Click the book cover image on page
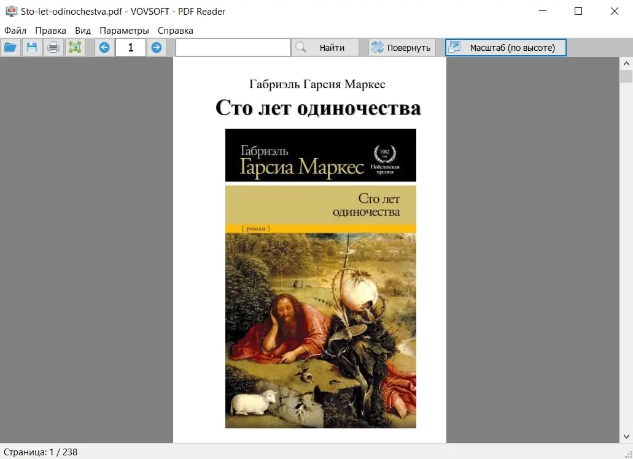Screen dimensions: 633x459 click(x=320, y=278)
